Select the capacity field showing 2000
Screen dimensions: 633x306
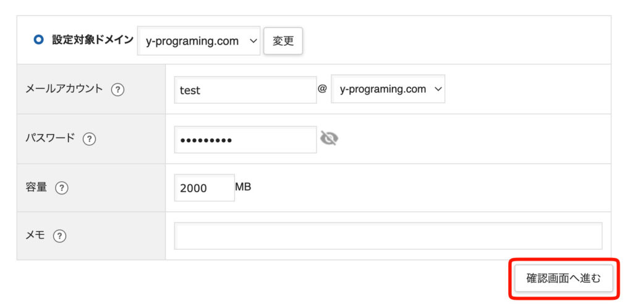point(204,188)
